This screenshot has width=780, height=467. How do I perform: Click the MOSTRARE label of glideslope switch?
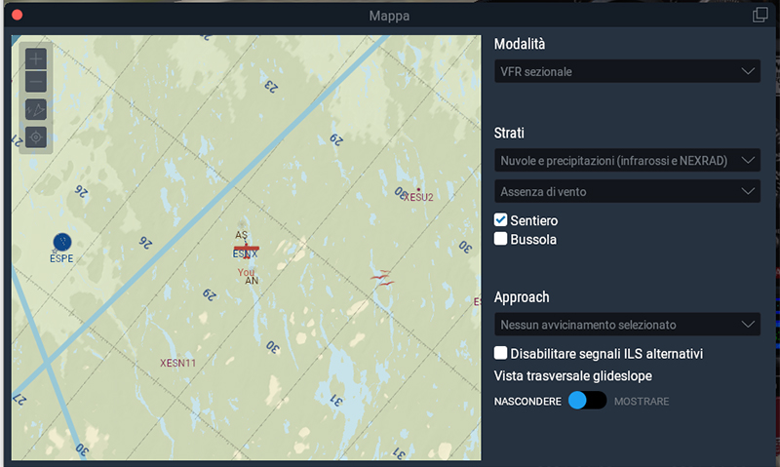click(642, 402)
